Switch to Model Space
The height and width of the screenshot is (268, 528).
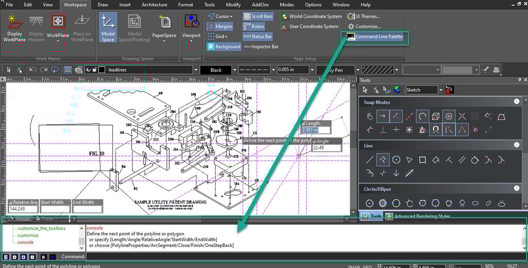[x=108, y=28]
